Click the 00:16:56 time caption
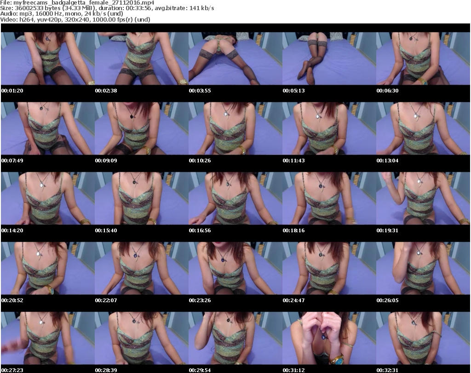Image resolution: width=471 pixels, height=373 pixels. point(200,230)
